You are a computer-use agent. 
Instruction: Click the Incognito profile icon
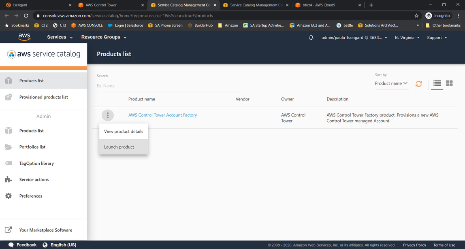[429, 16]
